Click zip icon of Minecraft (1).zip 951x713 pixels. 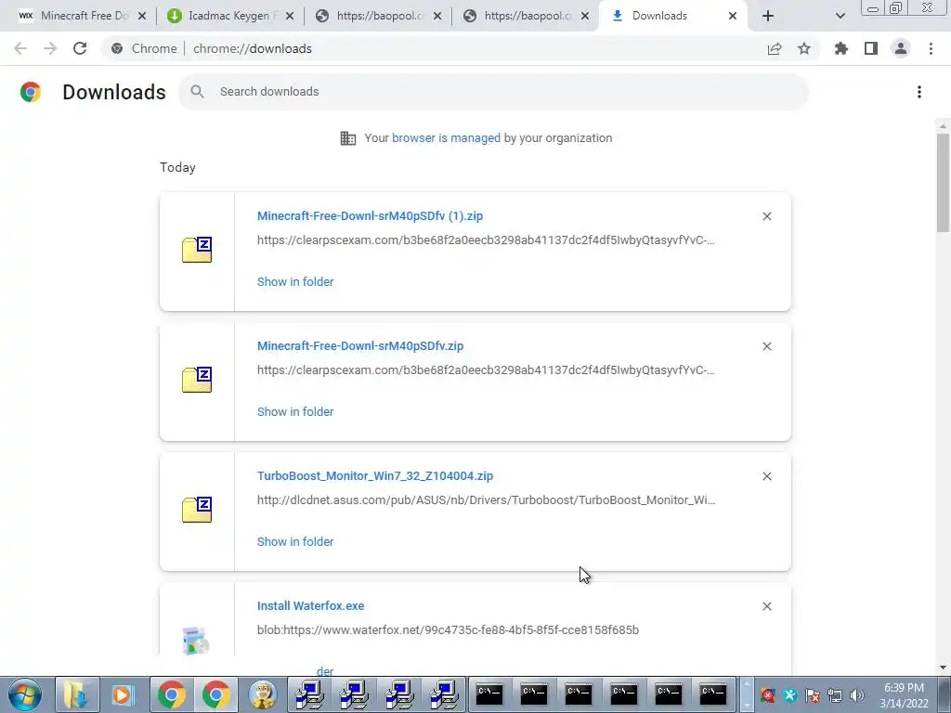[x=197, y=250]
